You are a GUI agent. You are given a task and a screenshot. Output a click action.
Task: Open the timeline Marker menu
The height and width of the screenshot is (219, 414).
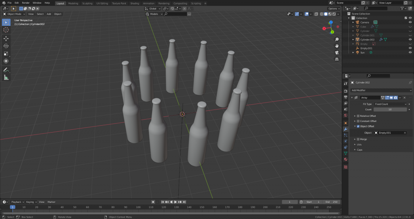coord(51,202)
